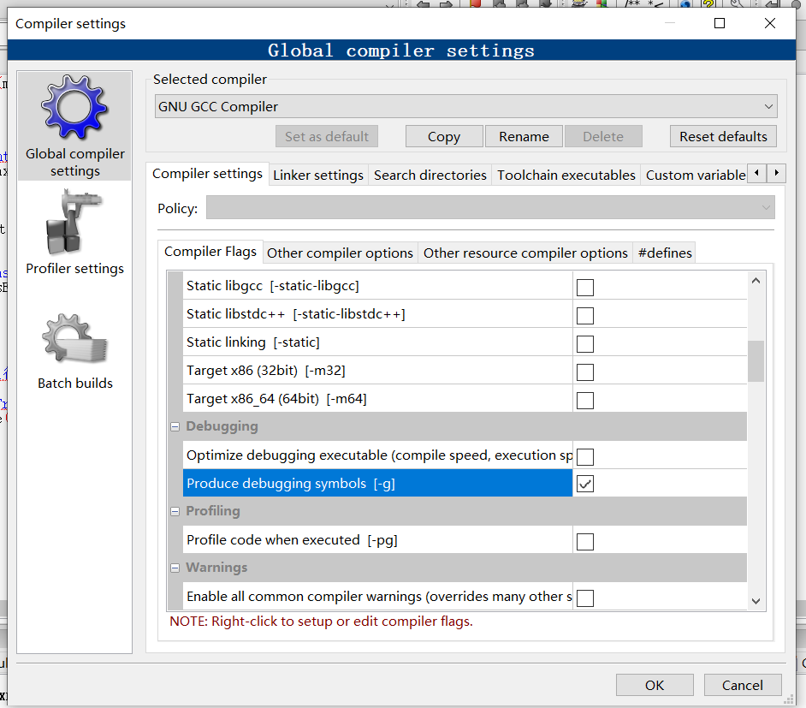Collapse the Debugging flags group
Screen dimensions: 806x708
point(175,425)
